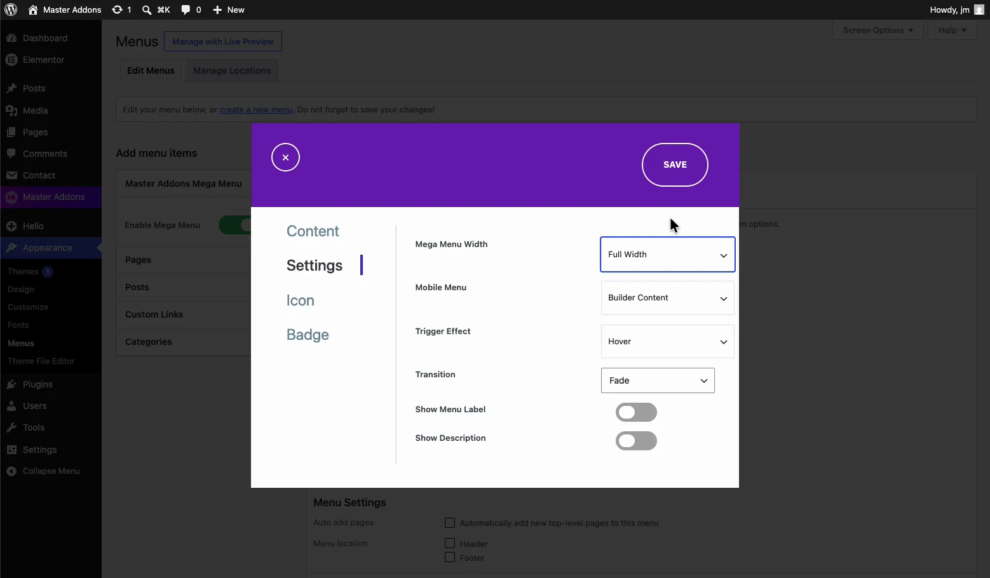Switch to the Content tab in dialog
The width and height of the screenshot is (990, 578).
click(x=313, y=231)
